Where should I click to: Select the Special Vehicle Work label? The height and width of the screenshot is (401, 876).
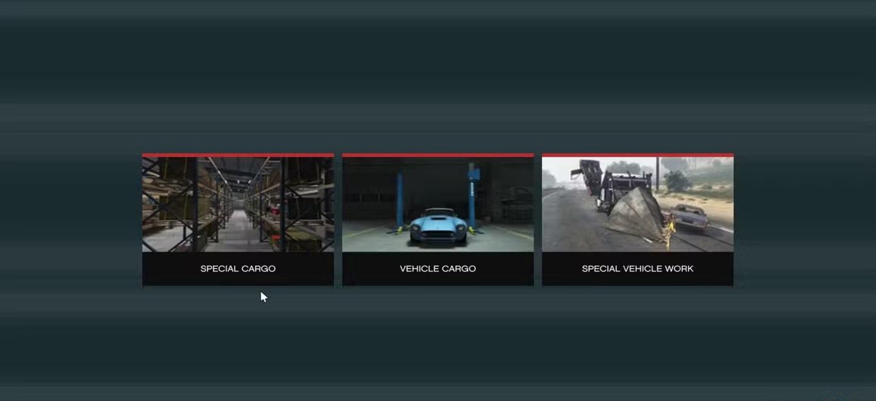point(637,269)
